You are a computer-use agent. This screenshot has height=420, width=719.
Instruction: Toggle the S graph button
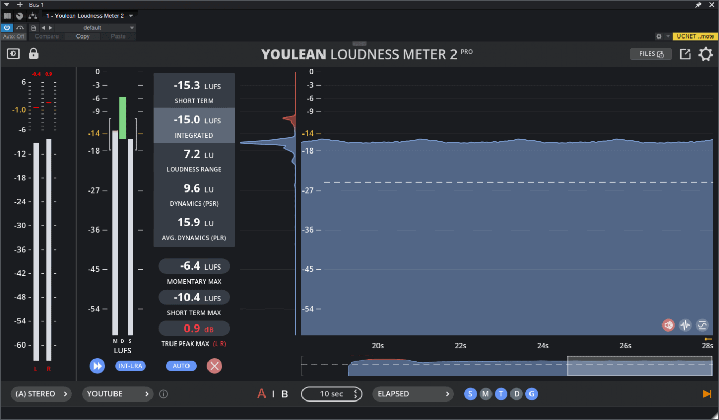point(470,394)
